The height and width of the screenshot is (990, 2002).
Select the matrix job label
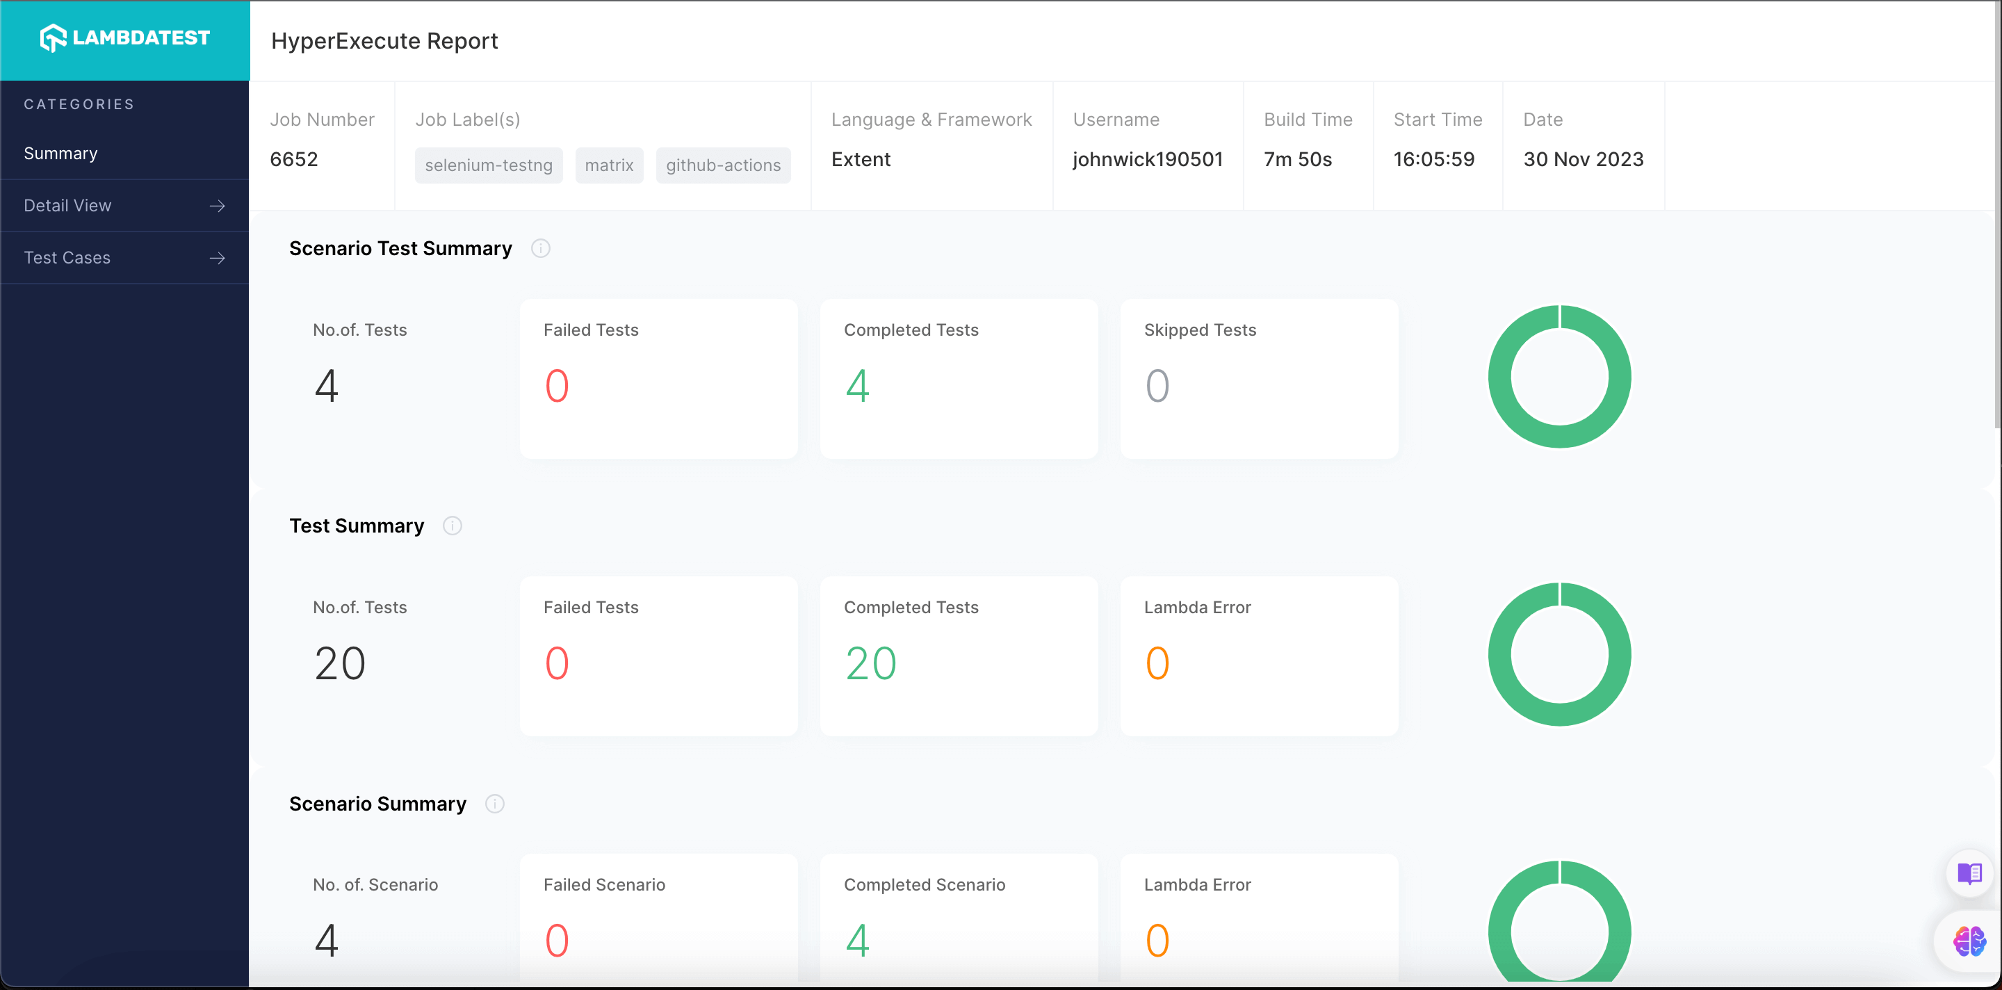pos(610,165)
